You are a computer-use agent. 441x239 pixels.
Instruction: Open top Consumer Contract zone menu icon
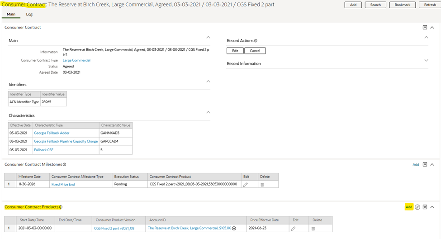425,28
